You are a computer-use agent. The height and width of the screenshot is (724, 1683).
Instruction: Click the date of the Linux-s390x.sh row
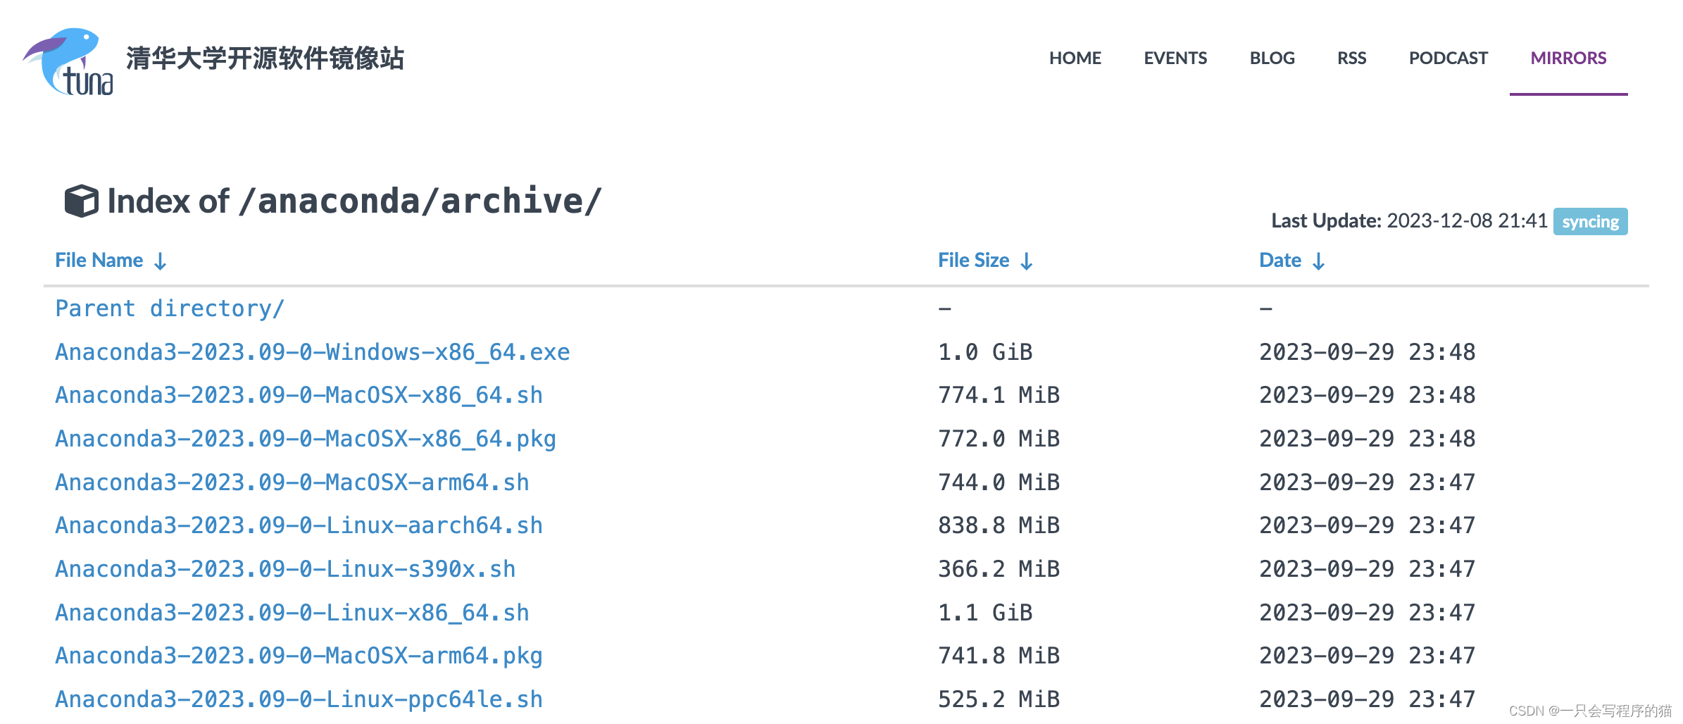point(1367,569)
